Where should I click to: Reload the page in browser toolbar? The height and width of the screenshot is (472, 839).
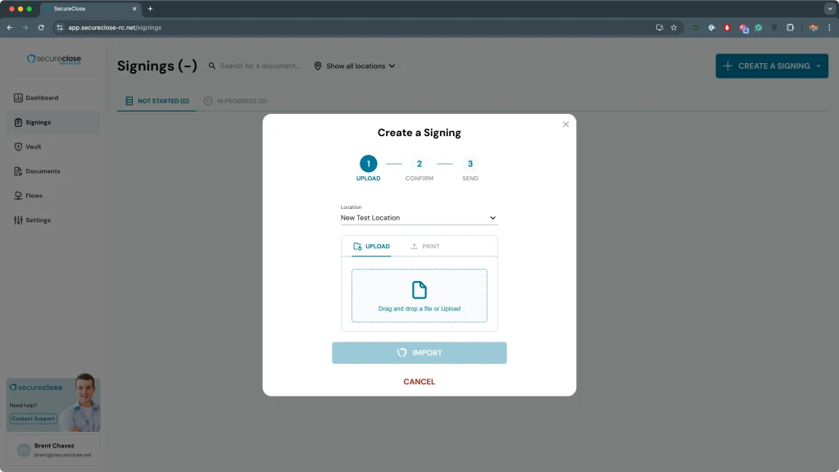click(41, 27)
